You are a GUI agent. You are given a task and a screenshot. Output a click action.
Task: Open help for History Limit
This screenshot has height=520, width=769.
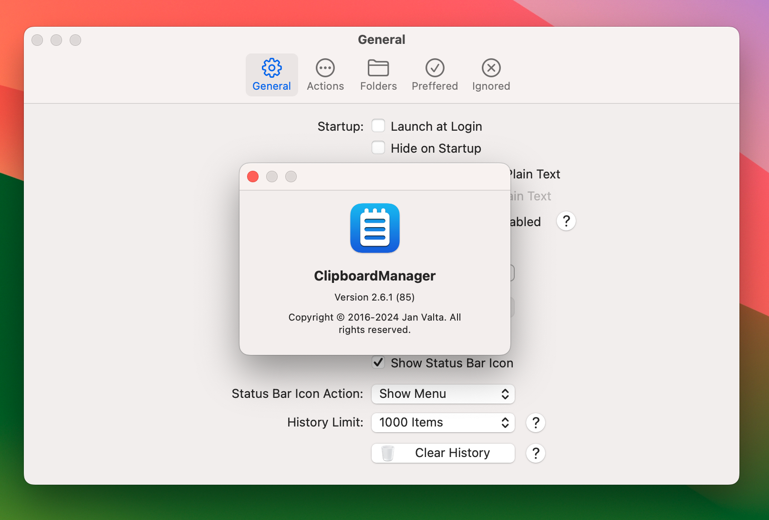coord(536,423)
